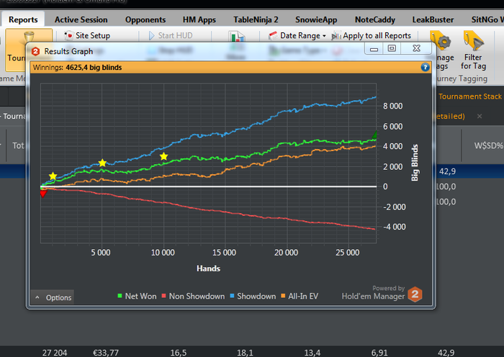Toggle the Non Showdown legend series
Image resolution: width=504 pixels, height=357 pixels.
pyautogui.click(x=193, y=297)
